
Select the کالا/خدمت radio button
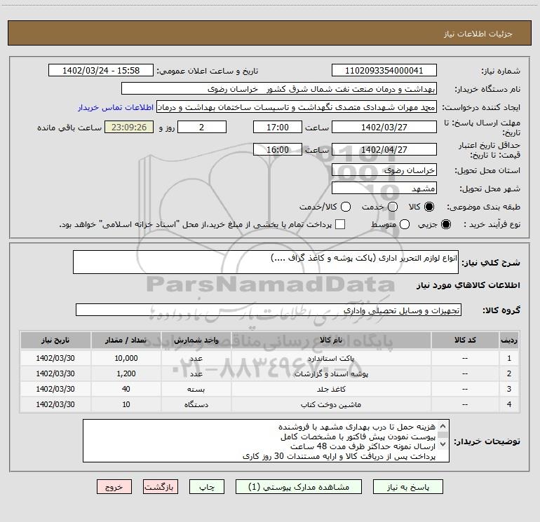(x=346, y=207)
